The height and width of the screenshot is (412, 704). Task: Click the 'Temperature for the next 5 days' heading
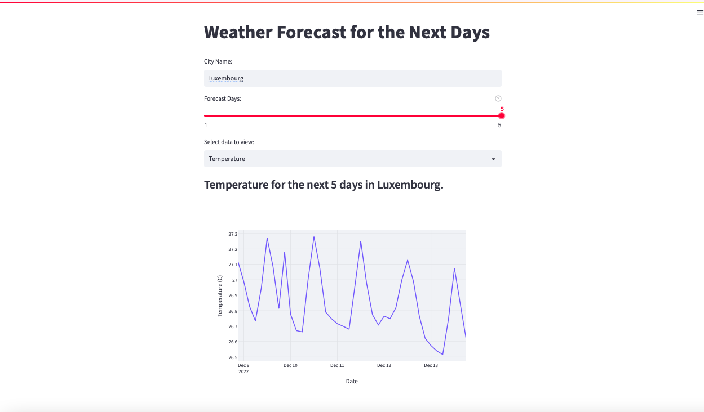click(x=323, y=184)
